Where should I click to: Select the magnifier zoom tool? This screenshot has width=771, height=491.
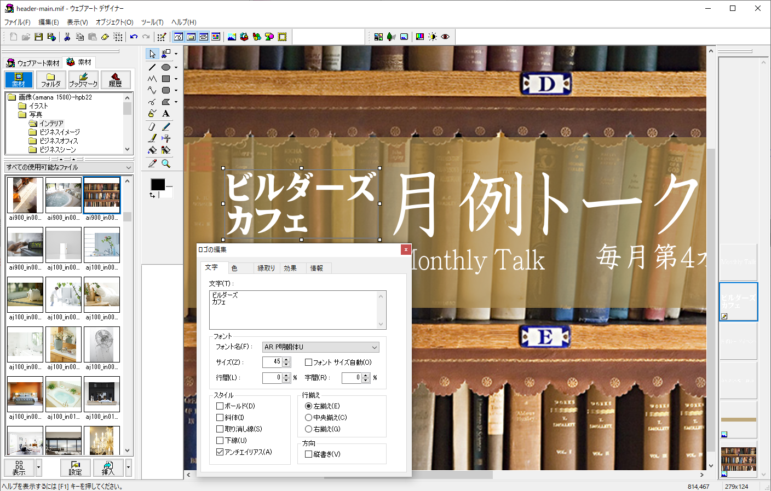click(x=166, y=163)
